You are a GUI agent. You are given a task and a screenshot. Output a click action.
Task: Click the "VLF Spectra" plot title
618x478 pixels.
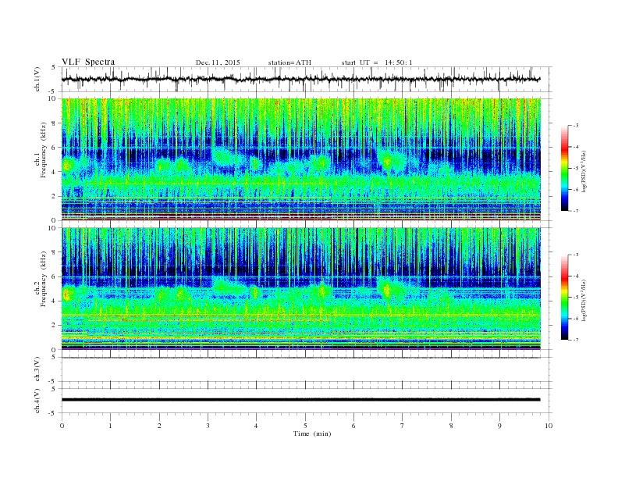pos(88,62)
